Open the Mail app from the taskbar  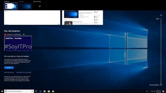[53, 91]
